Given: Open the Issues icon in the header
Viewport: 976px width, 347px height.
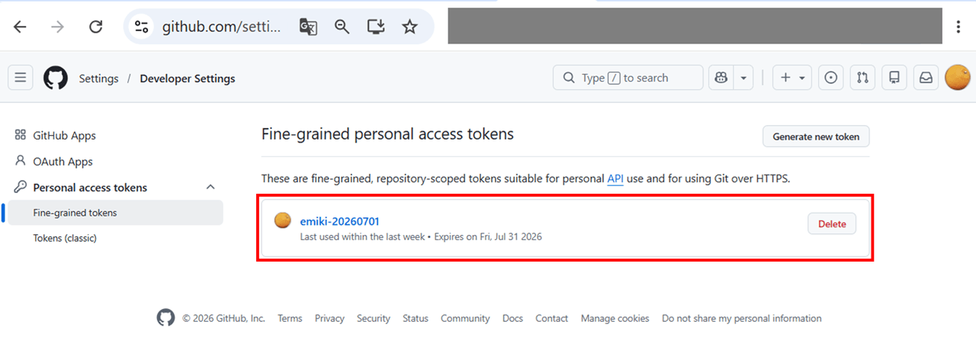Looking at the screenshot, I should pyautogui.click(x=831, y=78).
